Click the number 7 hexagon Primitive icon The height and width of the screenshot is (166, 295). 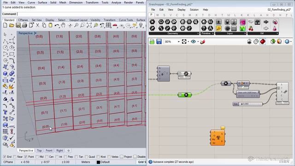point(204,29)
